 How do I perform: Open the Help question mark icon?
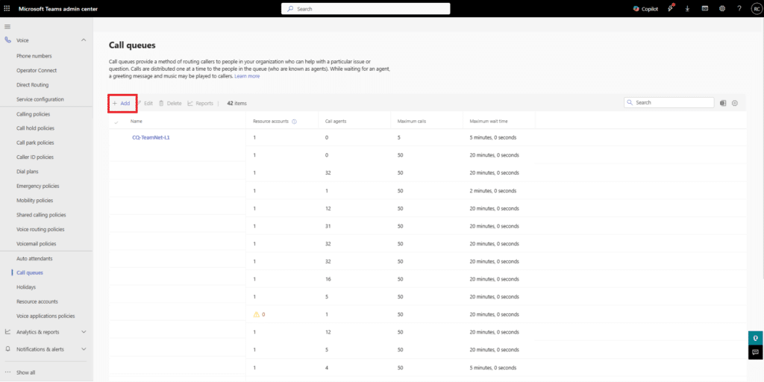[739, 8]
